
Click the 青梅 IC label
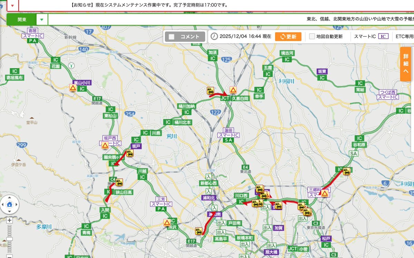click(86, 233)
